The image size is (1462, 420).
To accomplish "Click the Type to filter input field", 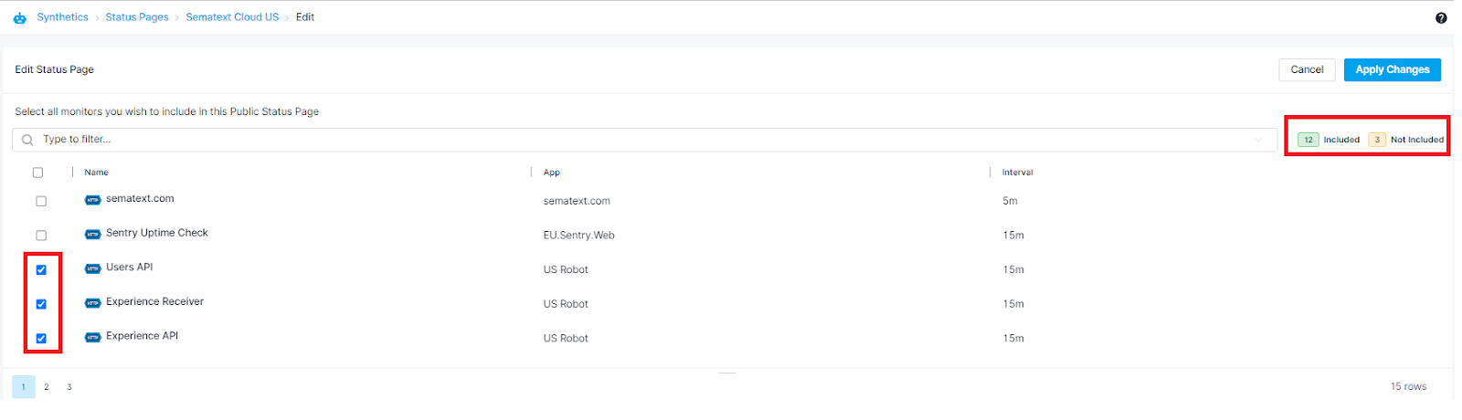I will click(644, 140).
